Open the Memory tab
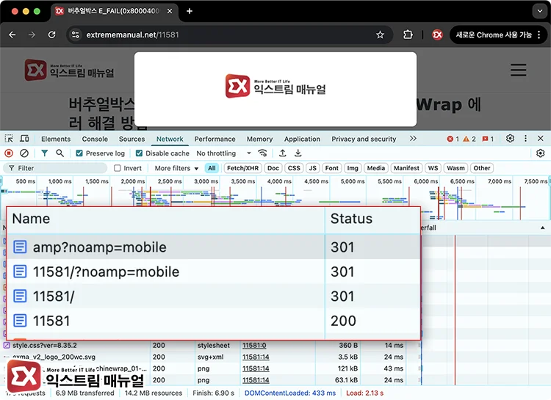 [x=259, y=139]
